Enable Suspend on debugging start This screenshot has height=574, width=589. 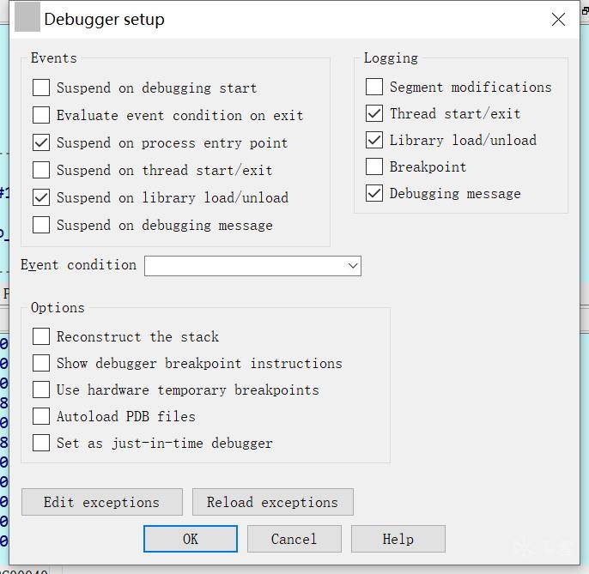pos(41,88)
